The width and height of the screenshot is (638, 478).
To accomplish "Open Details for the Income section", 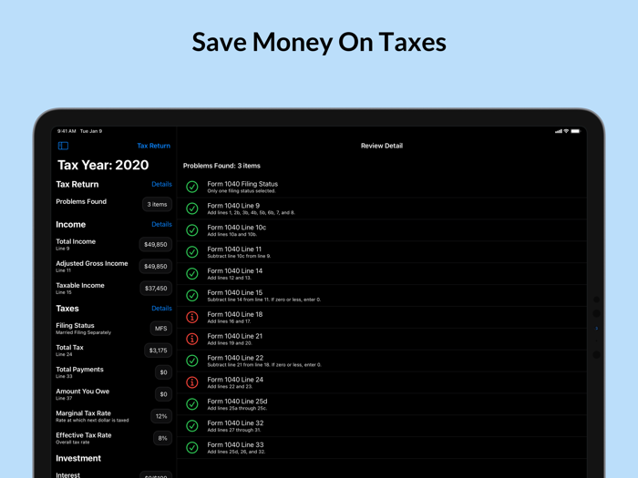I will pyautogui.click(x=161, y=224).
